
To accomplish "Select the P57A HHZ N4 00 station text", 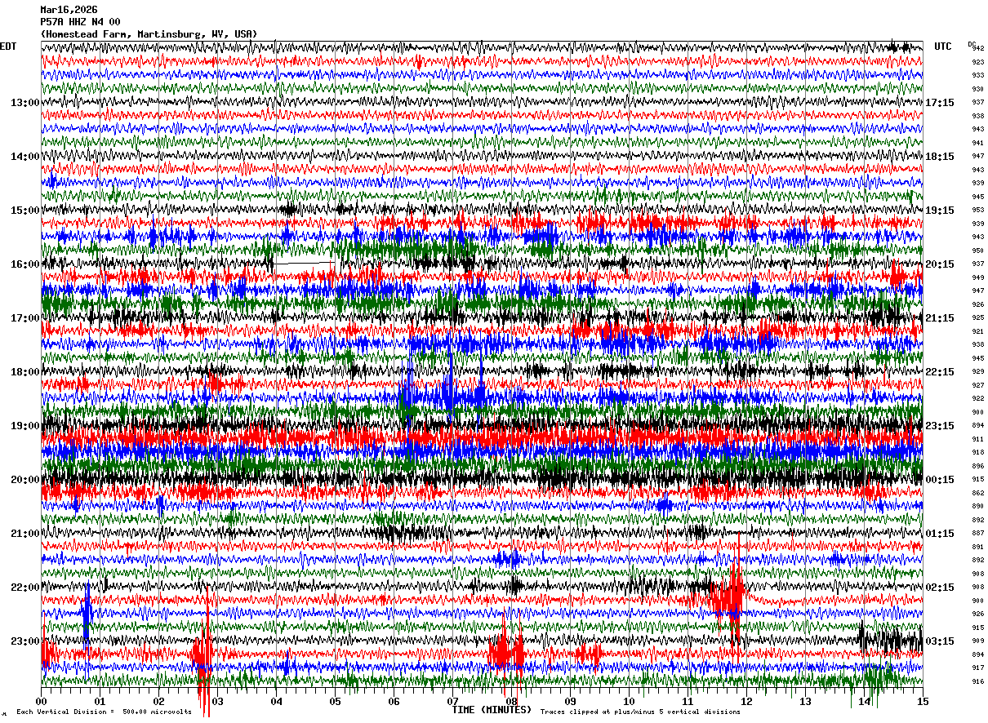I will (x=80, y=22).
